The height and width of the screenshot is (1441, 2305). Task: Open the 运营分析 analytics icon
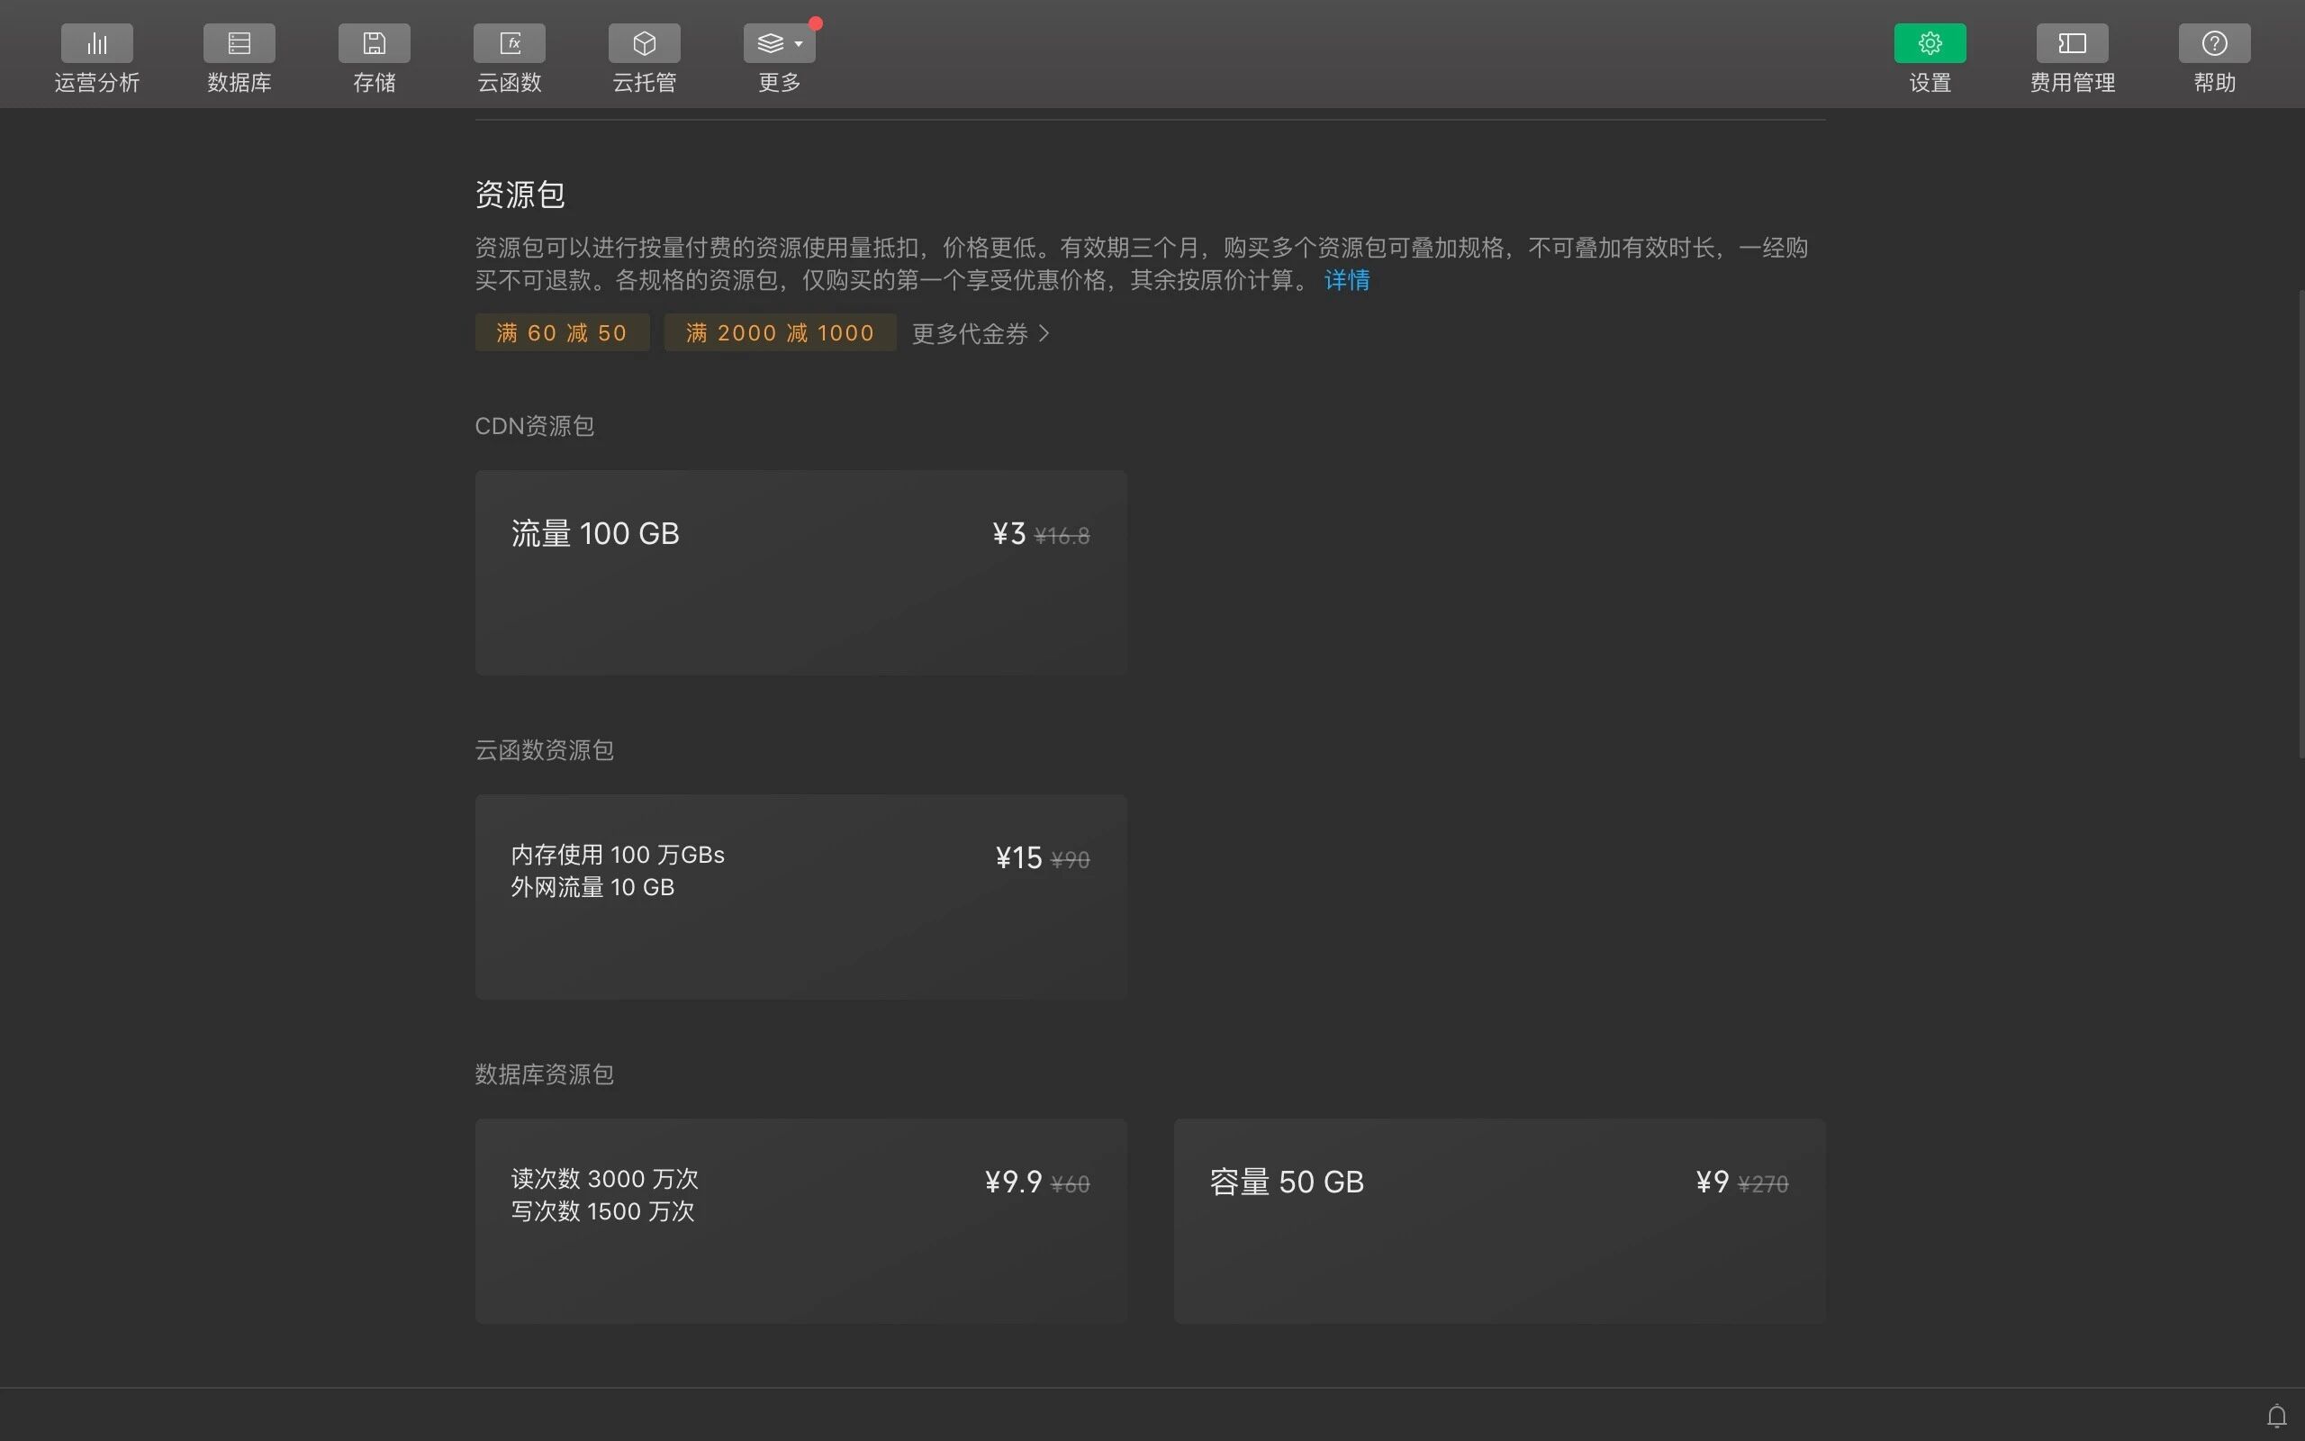pyautogui.click(x=96, y=44)
